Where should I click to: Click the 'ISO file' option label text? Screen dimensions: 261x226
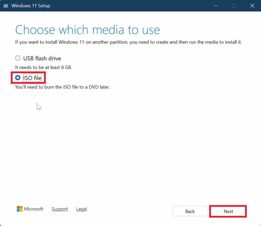coord(32,78)
